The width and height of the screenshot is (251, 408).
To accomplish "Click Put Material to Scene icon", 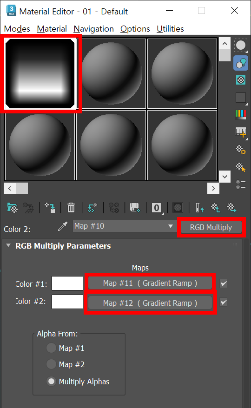I will 28,208.
